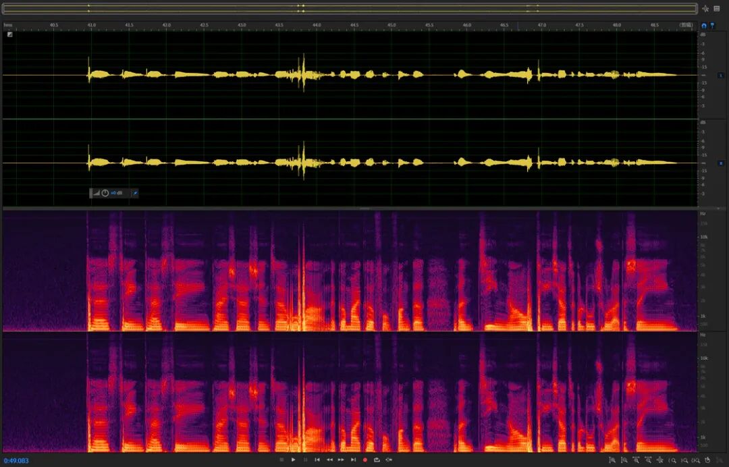The height and width of the screenshot is (467, 729).
Task: Click the Zoom In (Time) icon
Action: 636,460
